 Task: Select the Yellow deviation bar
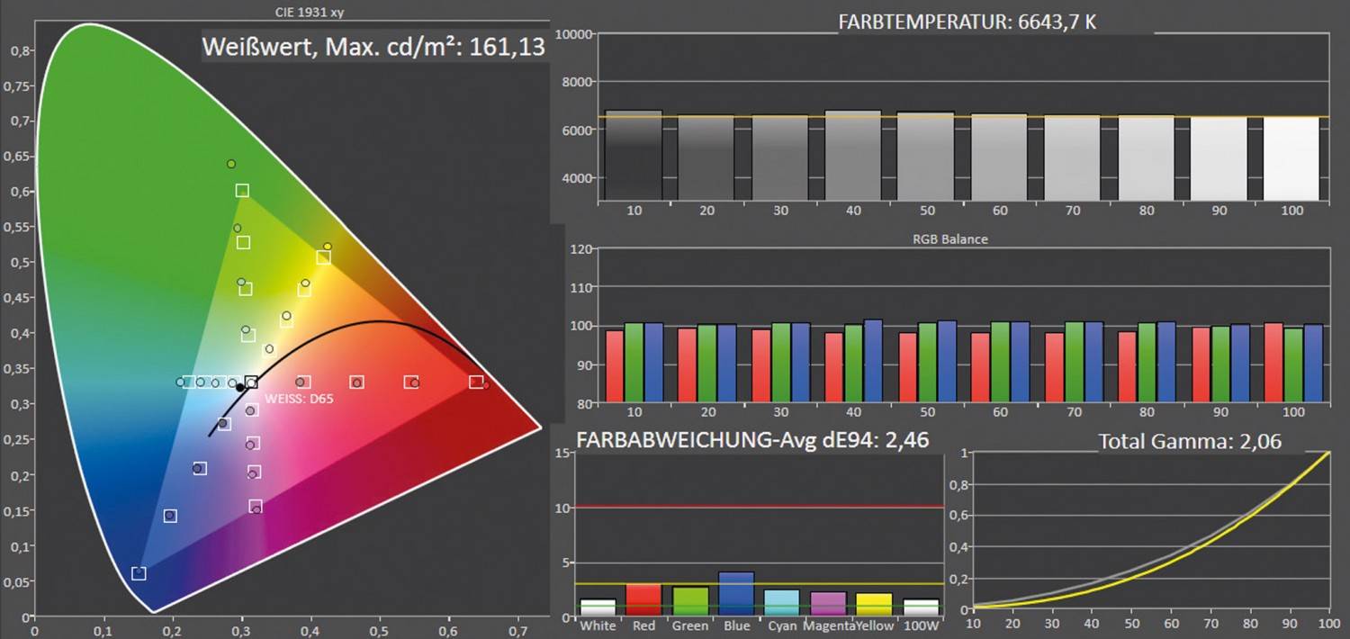coord(875,605)
